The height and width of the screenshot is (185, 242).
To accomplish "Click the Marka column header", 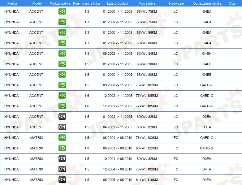I will click(12, 3).
